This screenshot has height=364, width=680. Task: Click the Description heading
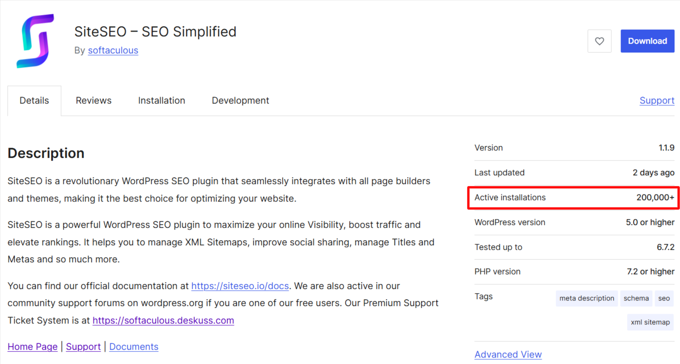(x=46, y=153)
